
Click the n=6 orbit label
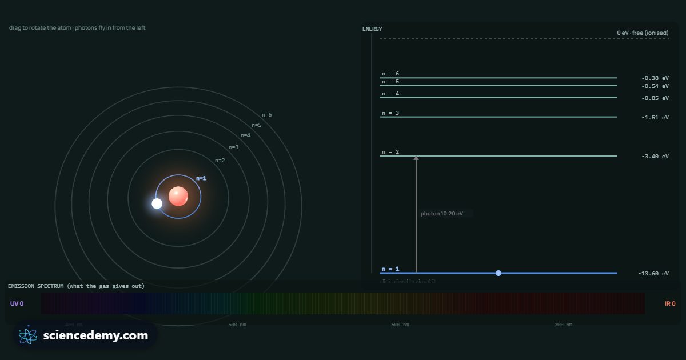point(267,115)
